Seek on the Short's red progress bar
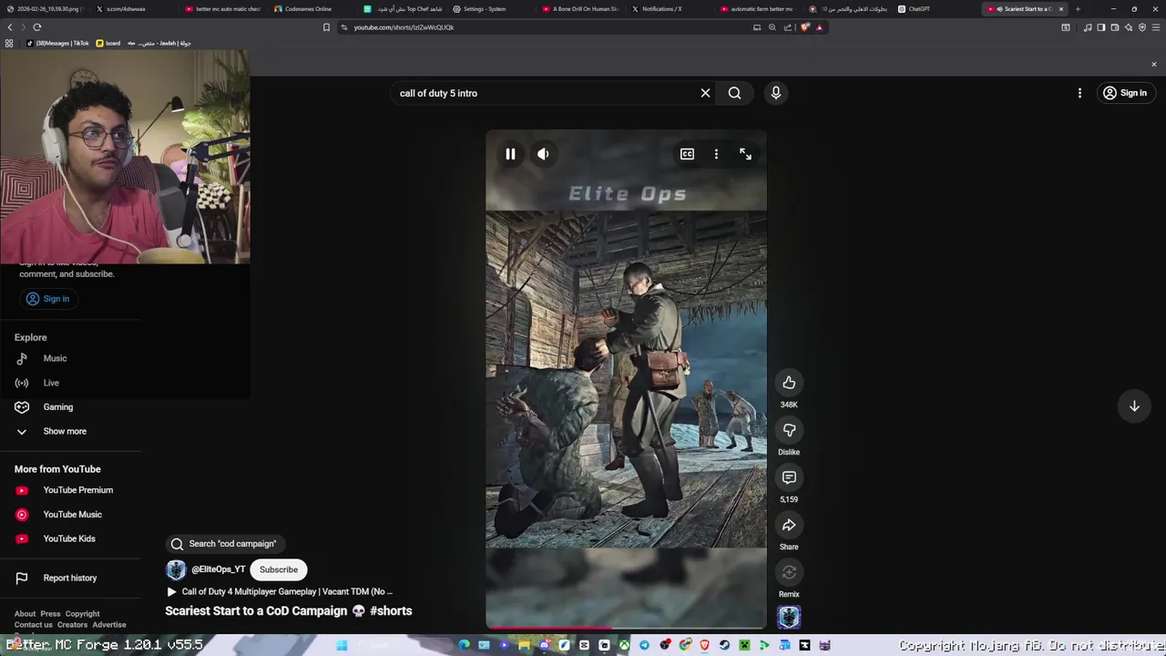1166x656 pixels. [626, 627]
